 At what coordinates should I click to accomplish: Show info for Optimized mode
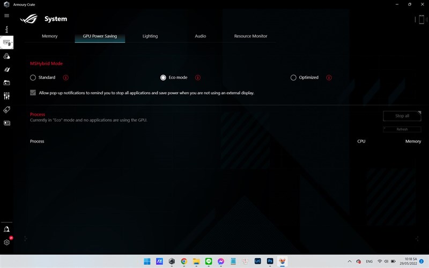click(329, 78)
